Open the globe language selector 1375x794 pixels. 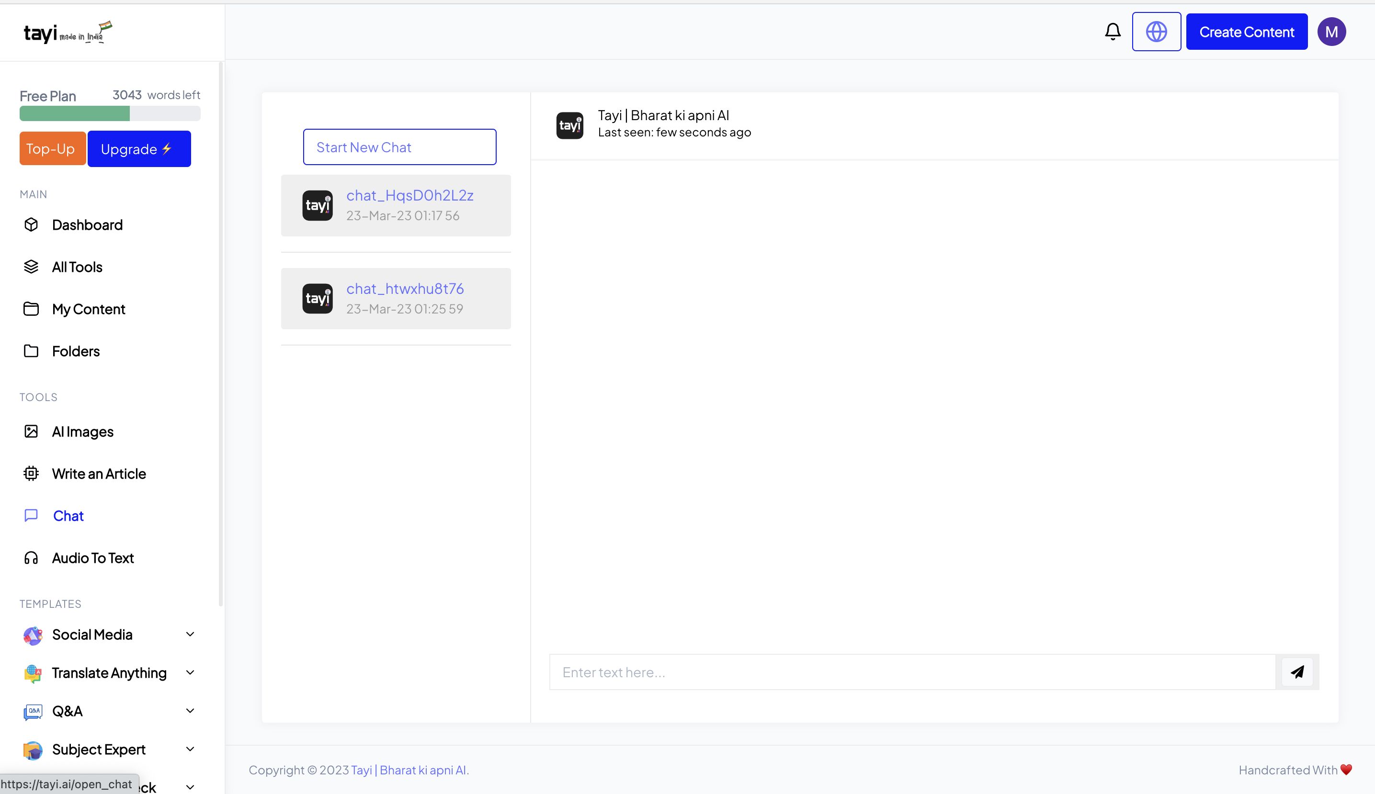click(x=1156, y=32)
